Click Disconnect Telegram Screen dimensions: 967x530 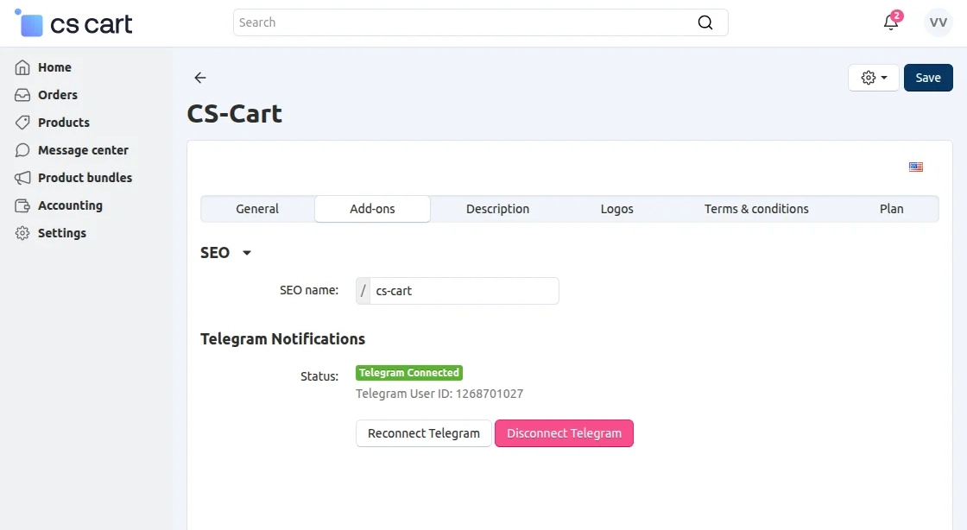[x=564, y=433]
